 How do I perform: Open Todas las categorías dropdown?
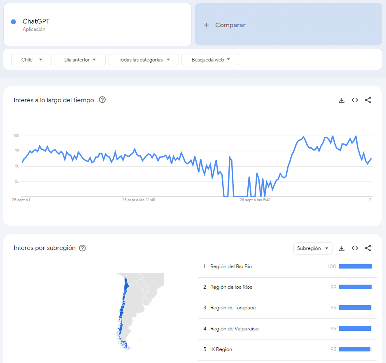pyautogui.click(x=144, y=60)
